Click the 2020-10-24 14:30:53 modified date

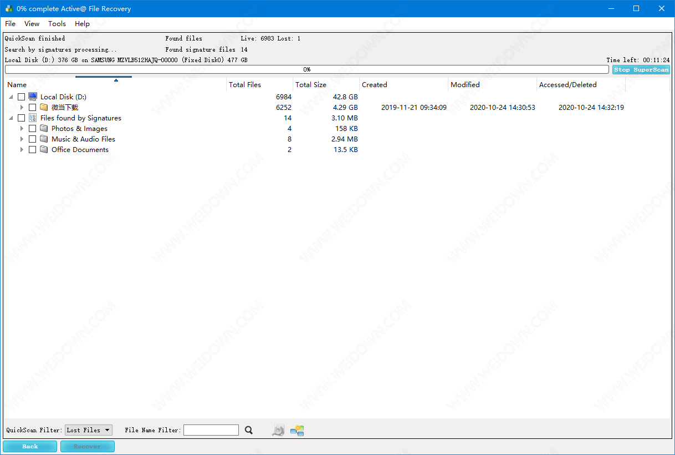point(503,108)
